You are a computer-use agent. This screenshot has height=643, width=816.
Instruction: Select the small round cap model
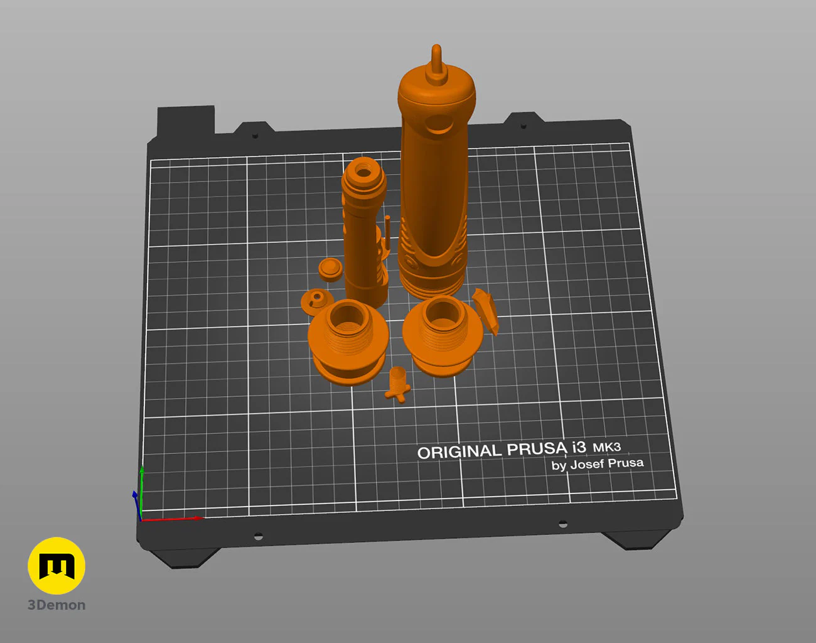coord(330,269)
